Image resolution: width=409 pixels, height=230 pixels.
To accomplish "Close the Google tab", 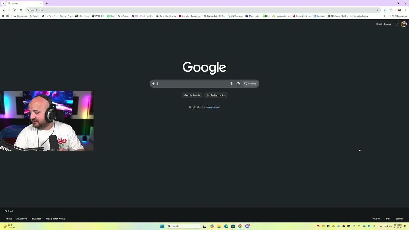I will click(x=41, y=3).
